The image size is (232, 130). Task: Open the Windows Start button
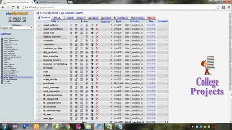(4, 126)
